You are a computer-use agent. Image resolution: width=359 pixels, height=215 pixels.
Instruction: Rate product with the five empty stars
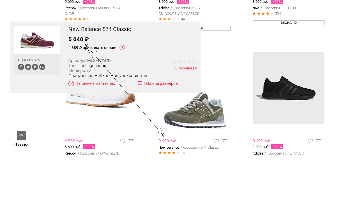184,62
